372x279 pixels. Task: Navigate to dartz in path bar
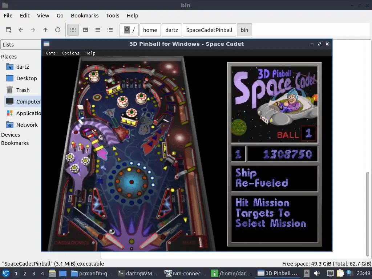[x=172, y=30]
